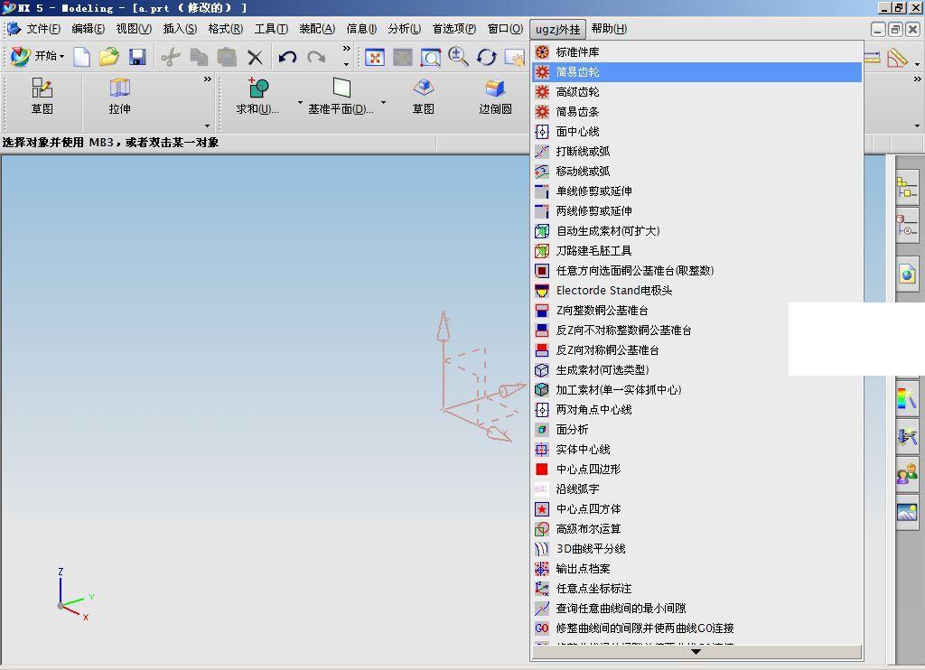This screenshot has width=925, height=670.
Task: Undo the last action
Action: tap(287, 57)
